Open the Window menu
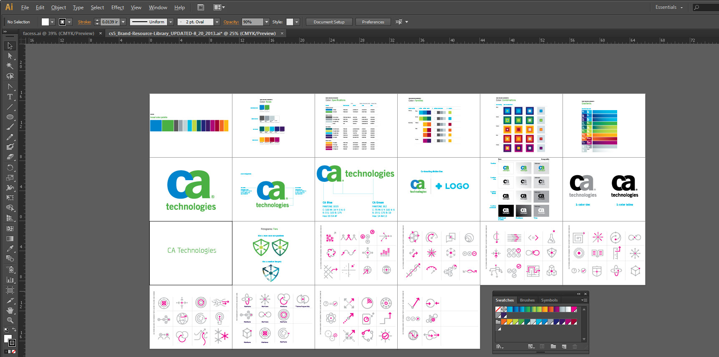This screenshot has width=719, height=357. pyautogui.click(x=158, y=7)
